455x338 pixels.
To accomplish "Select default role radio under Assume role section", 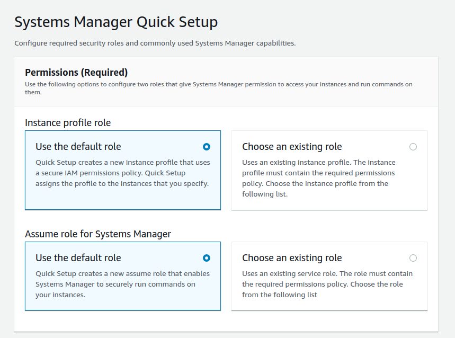I will coord(207,258).
